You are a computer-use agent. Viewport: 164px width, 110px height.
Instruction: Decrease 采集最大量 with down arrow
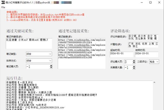(x=134, y=68)
